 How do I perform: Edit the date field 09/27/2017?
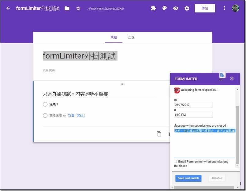[x=193, y=105]
